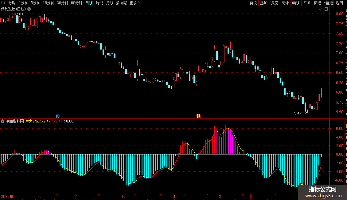
Task: Expand the circular menu icon next to 股朋指标网
Action: [2, 121]
